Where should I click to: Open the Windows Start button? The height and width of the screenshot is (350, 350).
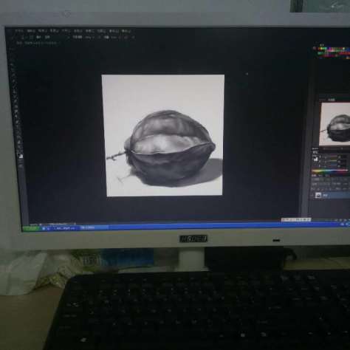(x=31, y=228)
